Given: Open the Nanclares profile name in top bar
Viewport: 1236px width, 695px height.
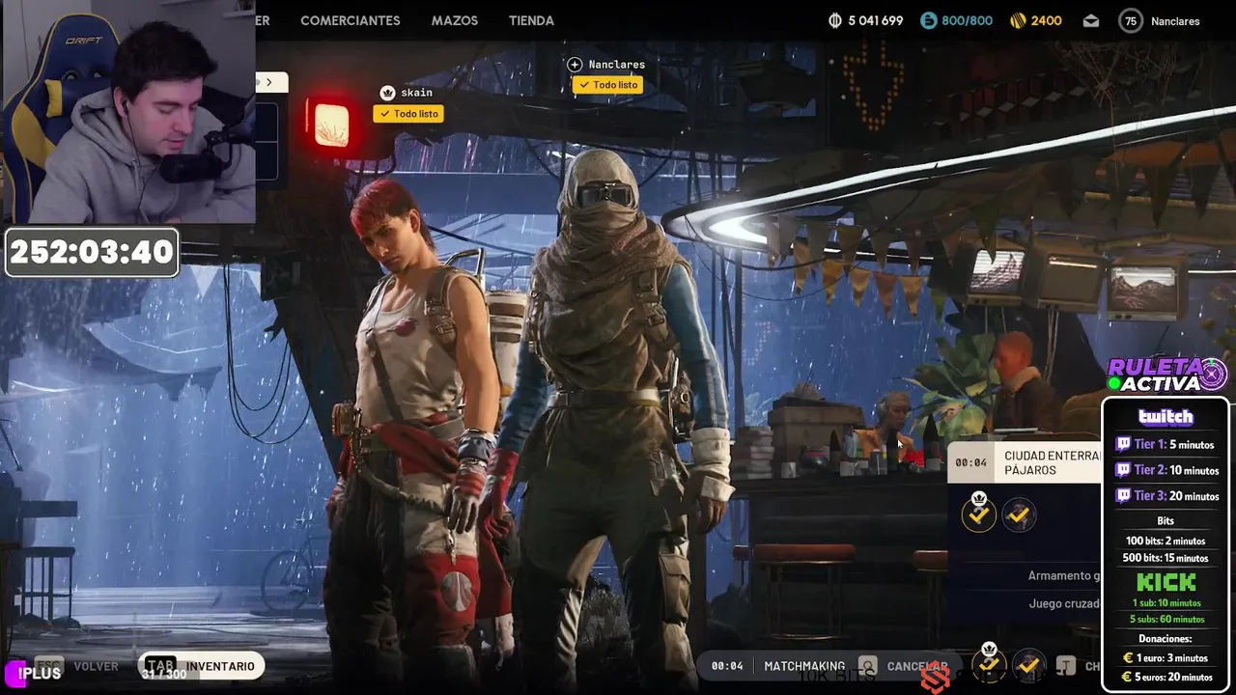Looking at the screenshot, I should coord(1175,21).
